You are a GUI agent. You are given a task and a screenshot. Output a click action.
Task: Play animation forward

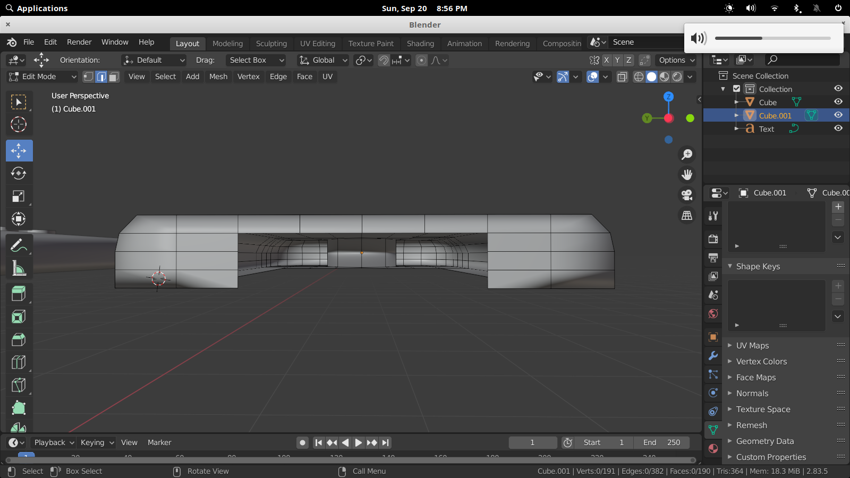click(359, 442)
